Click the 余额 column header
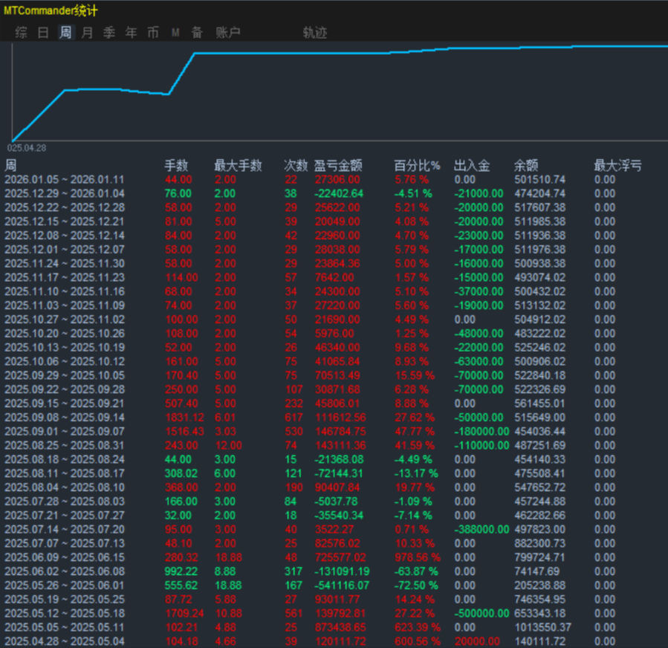668x648 pixels. (x=526, y=166)
